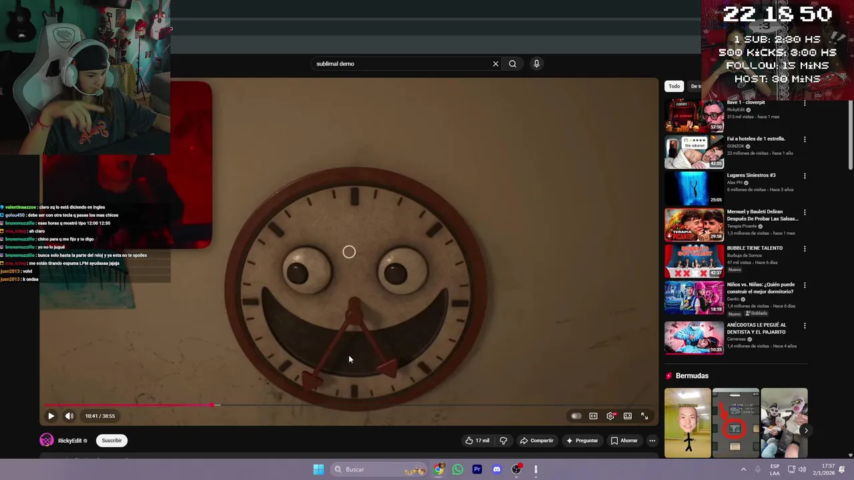Open 'BUBBLE TIENE TALENTO' video
This screenshot has width=854, height=480.
point(694,261)
